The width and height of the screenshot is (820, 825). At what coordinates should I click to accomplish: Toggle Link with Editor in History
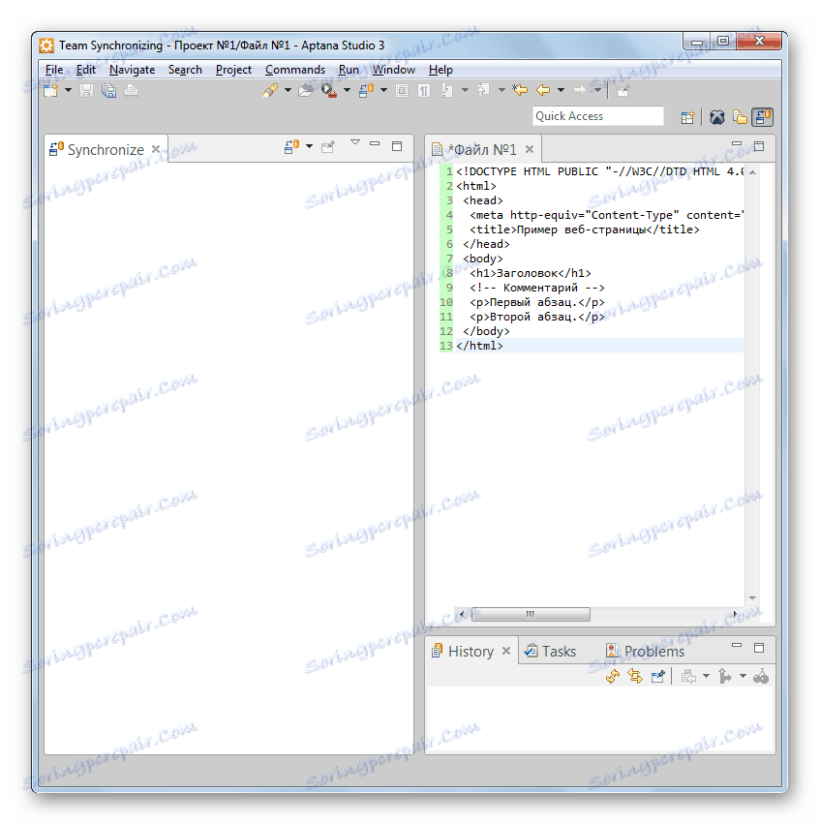[x=635, y=677]
